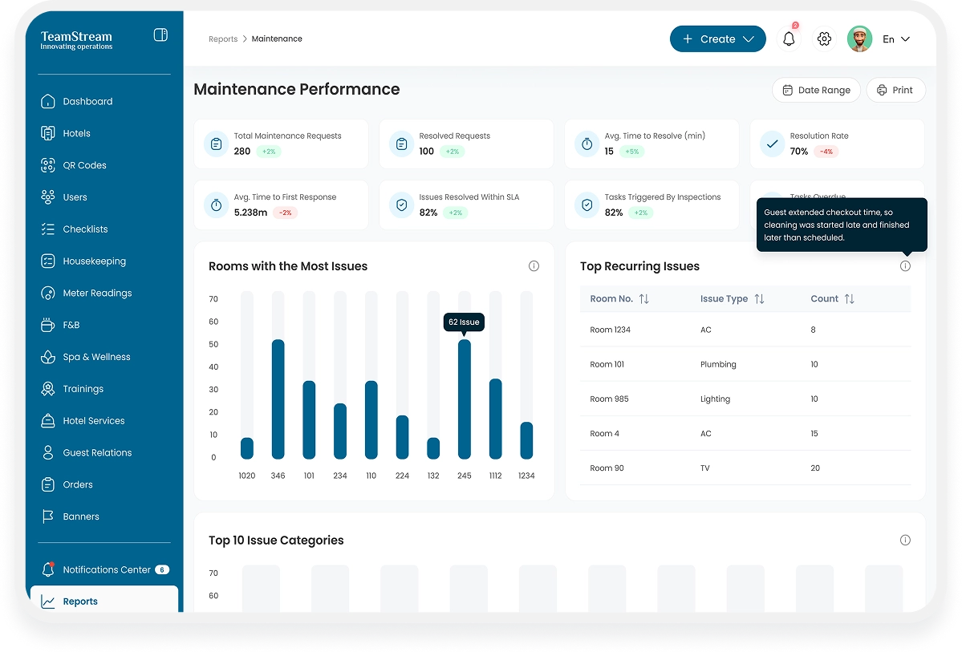Go to Reports breadcrumb link

[x=223, y=39]
